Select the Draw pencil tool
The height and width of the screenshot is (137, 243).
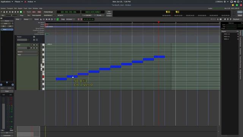click(x=55, y=19)
